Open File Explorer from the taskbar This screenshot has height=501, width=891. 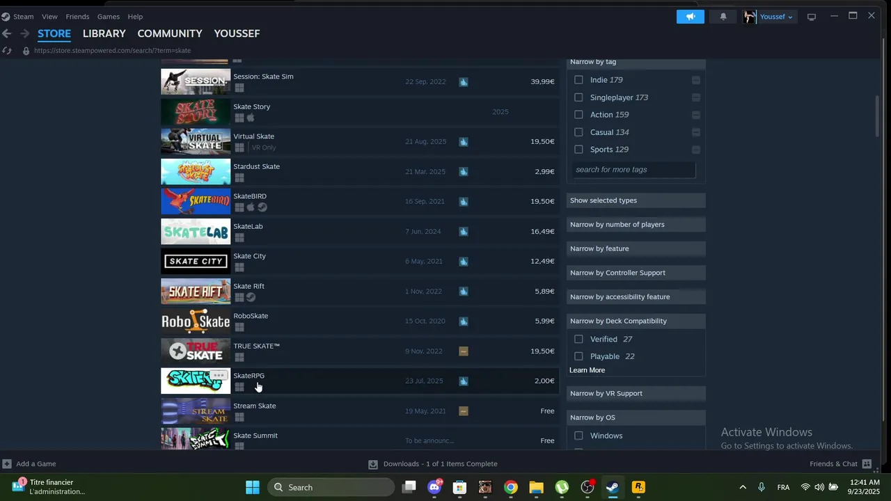coord(536,487)
